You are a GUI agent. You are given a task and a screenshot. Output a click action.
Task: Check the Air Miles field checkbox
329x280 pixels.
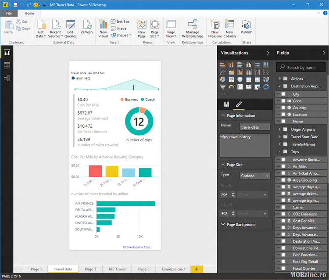tap(283, 166)
